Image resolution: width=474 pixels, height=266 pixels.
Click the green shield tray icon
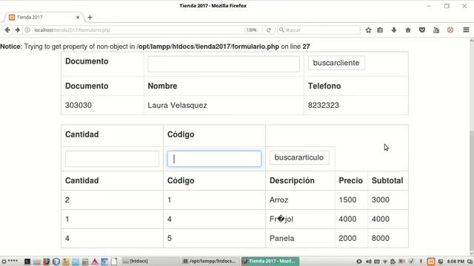pos(411,261)
